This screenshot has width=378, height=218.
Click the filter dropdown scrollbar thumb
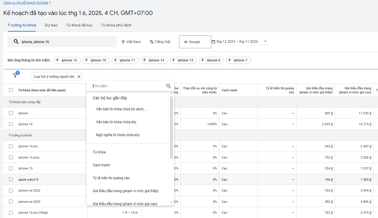point(172,127)
